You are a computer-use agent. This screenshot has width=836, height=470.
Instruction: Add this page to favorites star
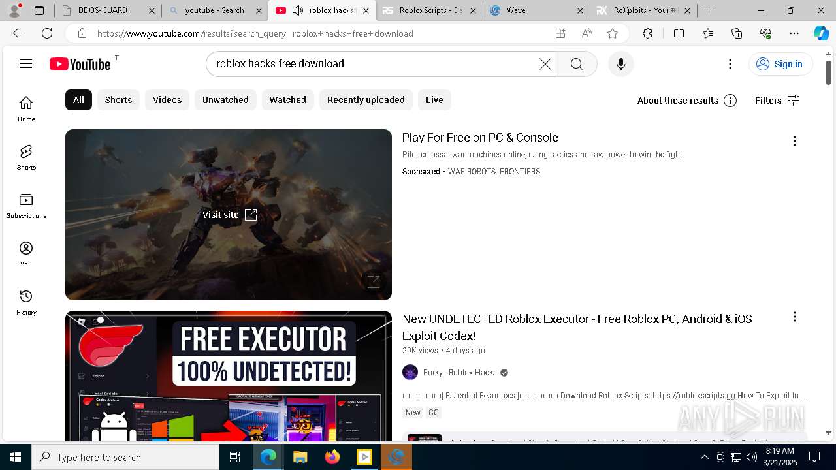612,33
